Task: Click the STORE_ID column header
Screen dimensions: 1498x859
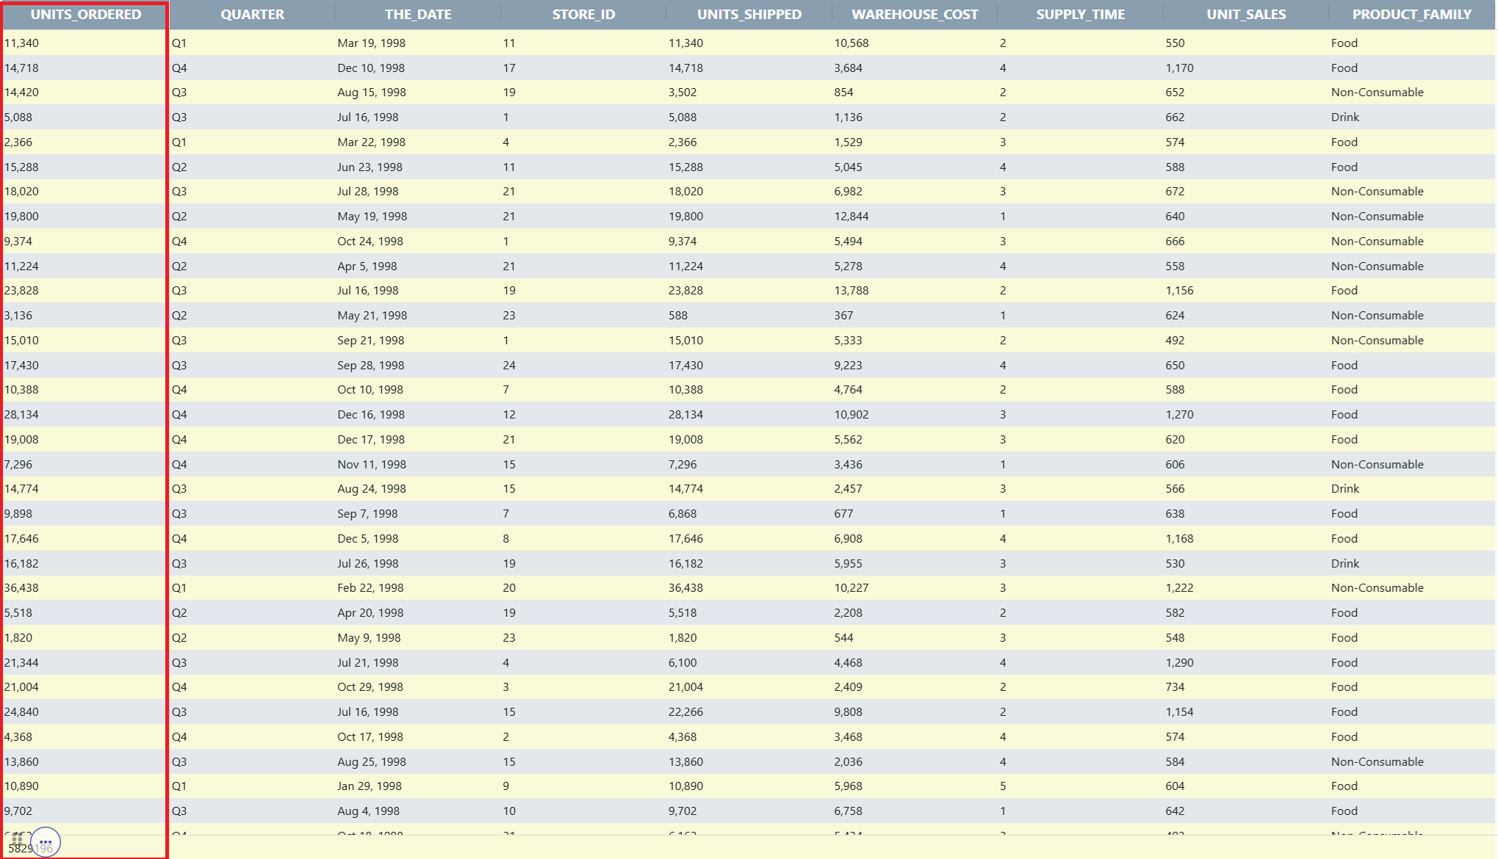Action: (x=583, y=15)
